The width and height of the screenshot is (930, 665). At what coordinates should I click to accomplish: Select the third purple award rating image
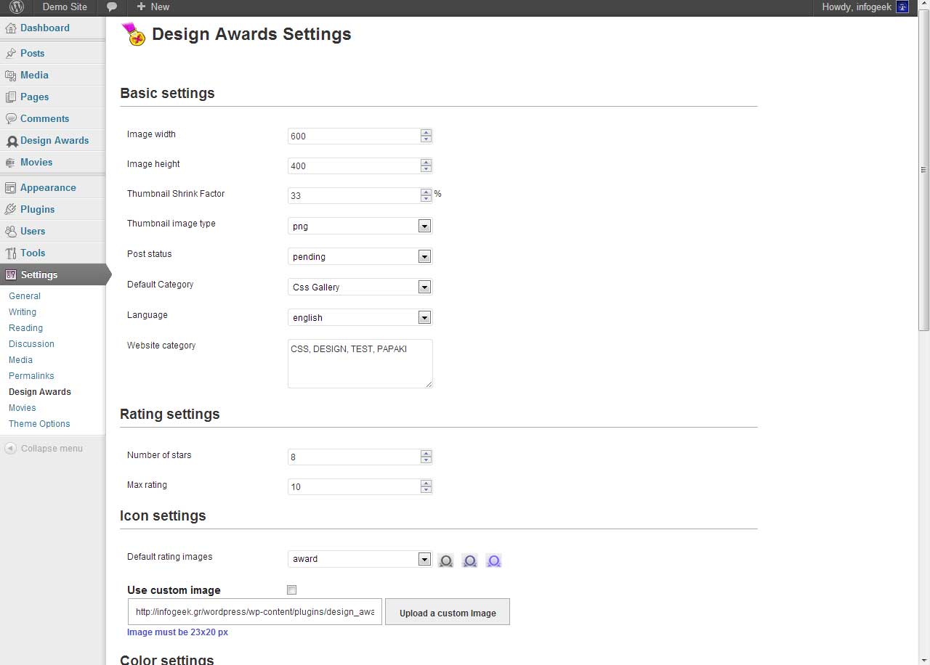pos(494,560)
